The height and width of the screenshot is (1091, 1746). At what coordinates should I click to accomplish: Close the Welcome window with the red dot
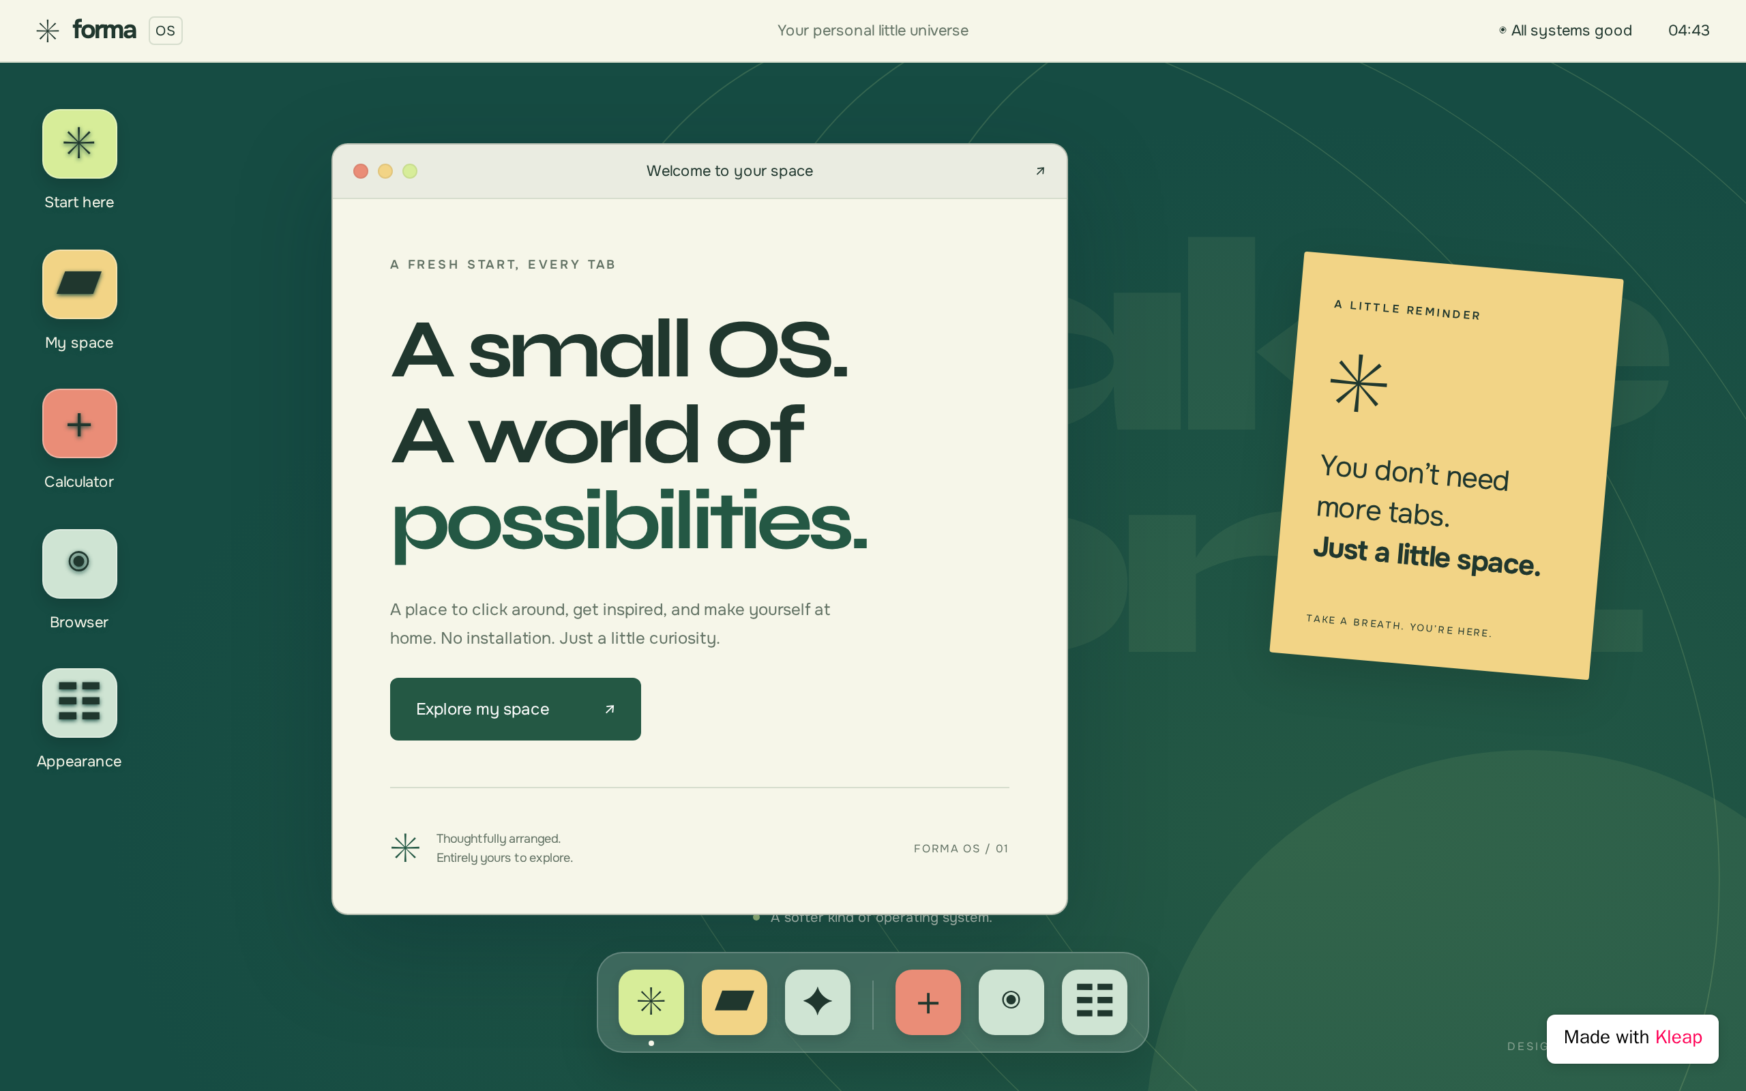coord(361,171)
